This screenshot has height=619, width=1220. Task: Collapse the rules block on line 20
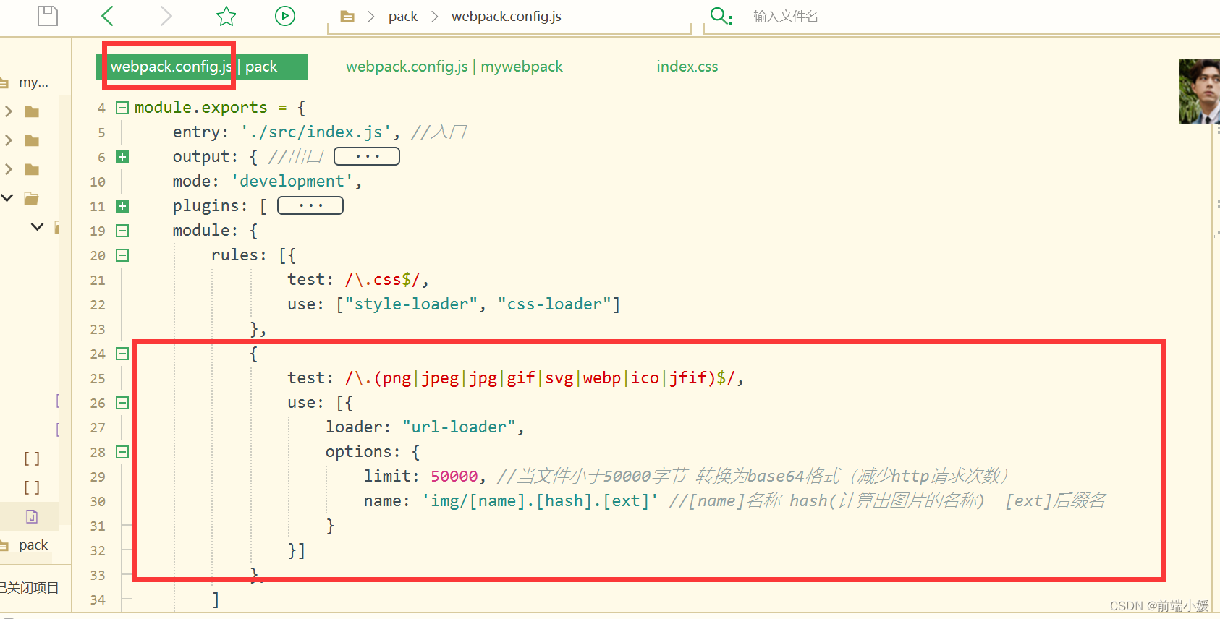pos(122,255)
